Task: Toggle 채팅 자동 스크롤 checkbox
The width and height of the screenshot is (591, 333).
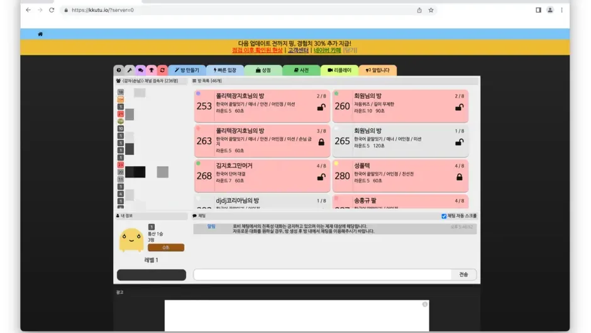Action: (x=444, y=217)
